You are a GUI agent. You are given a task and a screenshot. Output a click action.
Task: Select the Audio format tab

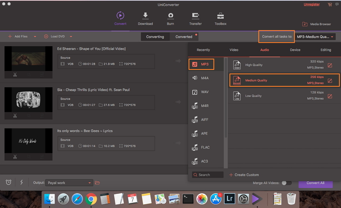[x=264, y=50]
